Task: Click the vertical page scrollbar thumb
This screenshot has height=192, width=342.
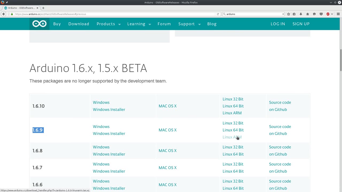Action: pos(341,60)
